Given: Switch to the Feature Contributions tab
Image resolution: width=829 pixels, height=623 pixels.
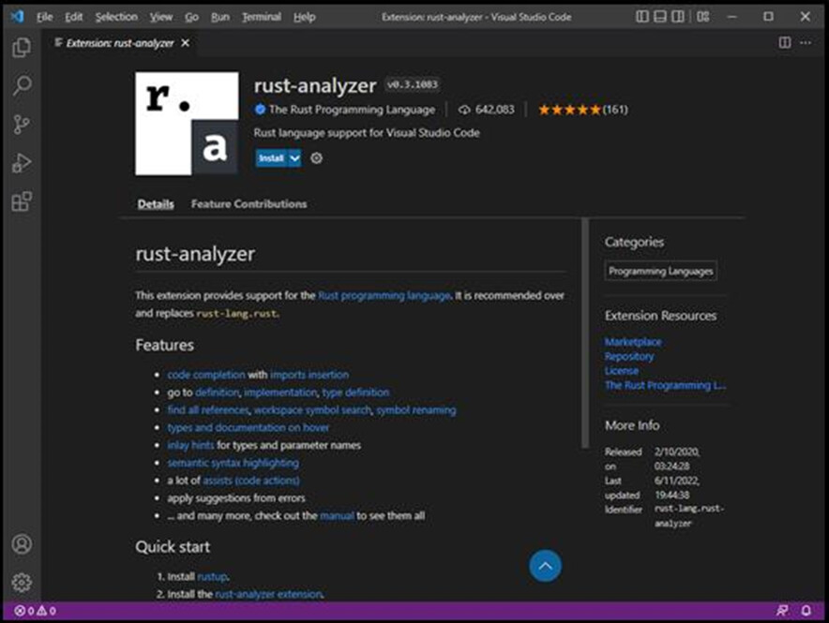Looking at the screenshot, I should click(x=249, y=203).
